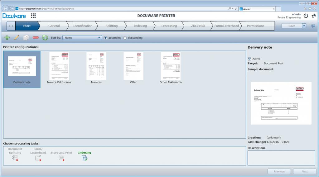
Task: Add a new printer configuration with plus icon
Action: [7, 38]
